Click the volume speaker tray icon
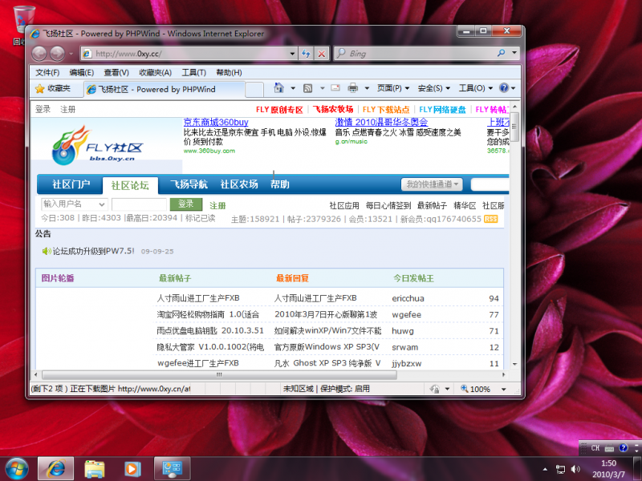The width and height of the screenshot is (642, 481). (575, 469)
